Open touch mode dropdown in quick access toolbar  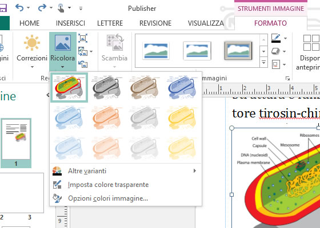[x=69, y=8]
